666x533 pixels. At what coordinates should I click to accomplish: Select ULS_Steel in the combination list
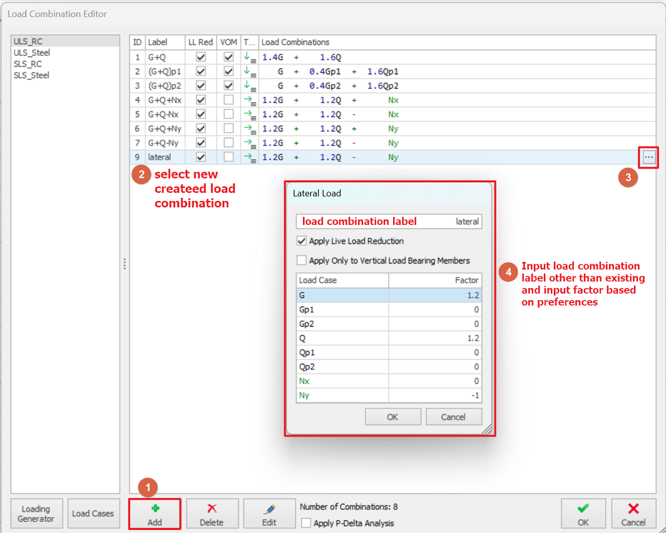click(32, 53)
